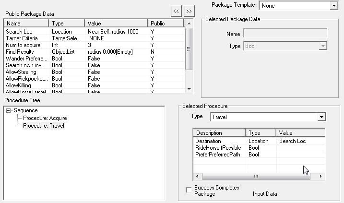Click the RideHorseIfPossible row
Screen dimensions: 344x203
[218, 148]
